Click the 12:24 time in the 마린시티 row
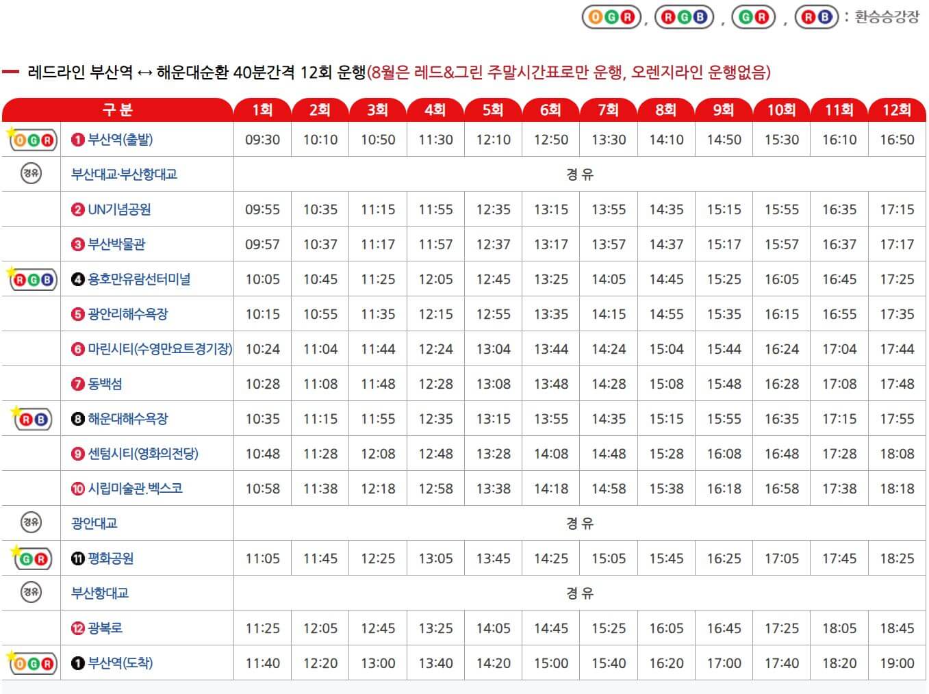 click(435, 349)
